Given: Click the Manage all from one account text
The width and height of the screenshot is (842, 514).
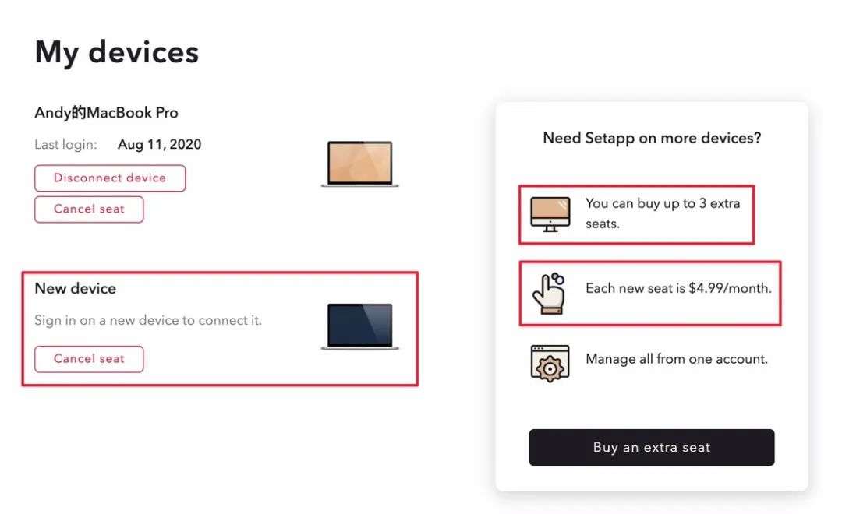Looking at the screenshot, I should pyautogui.click(x=677, y=359).
